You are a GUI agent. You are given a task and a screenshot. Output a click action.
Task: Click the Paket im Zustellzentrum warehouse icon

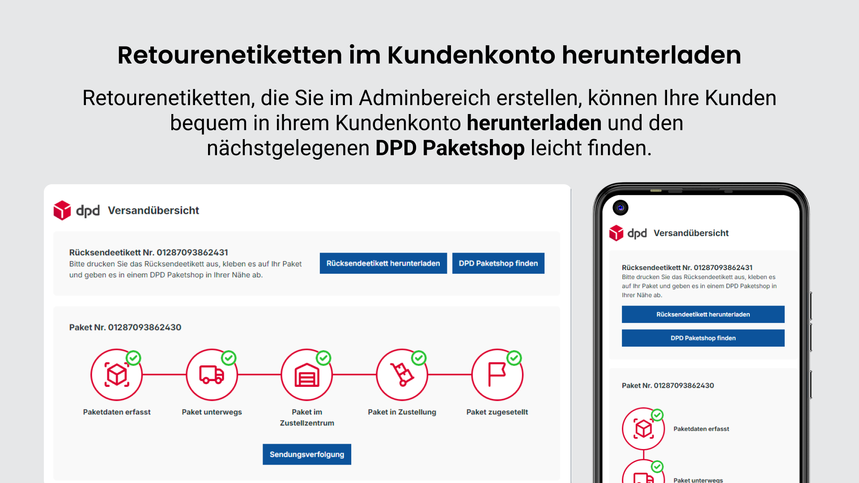click(307, 375)
